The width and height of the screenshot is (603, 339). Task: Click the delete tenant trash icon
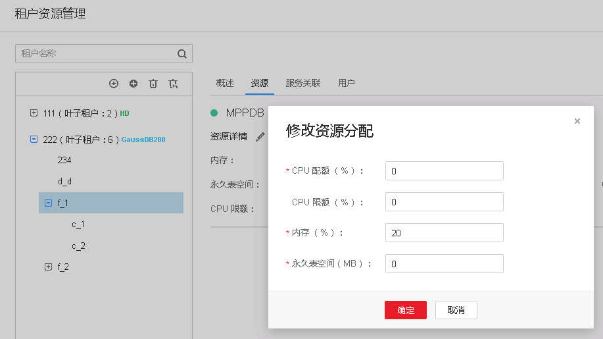153,84
